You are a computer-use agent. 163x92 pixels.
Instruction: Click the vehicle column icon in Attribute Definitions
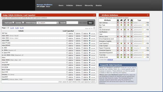click(121, 20)
